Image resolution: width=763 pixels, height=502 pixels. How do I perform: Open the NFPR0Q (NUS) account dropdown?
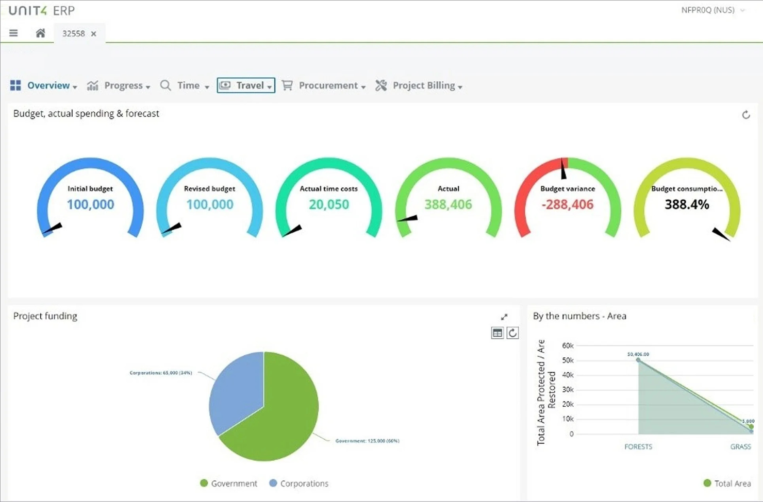click(x=713, y=10)
